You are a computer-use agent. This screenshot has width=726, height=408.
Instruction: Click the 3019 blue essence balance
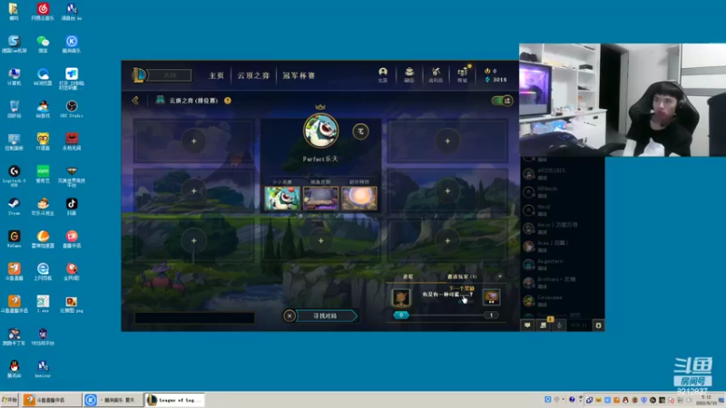click(x=495, y=80)
